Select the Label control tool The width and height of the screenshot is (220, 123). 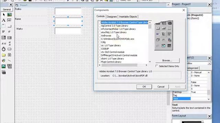pyautogui.click(x=4, y=20)
